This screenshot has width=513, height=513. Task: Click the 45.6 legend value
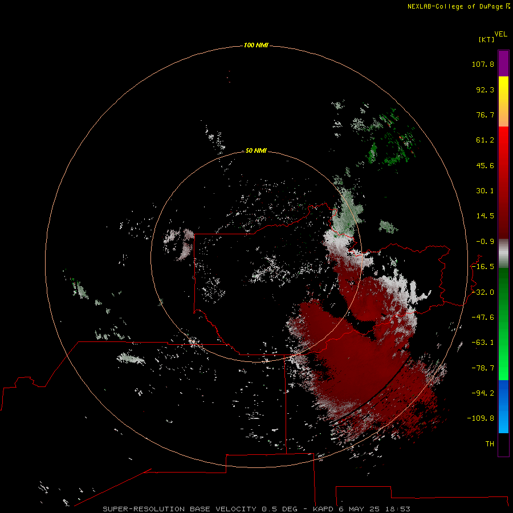coord(485,165)
